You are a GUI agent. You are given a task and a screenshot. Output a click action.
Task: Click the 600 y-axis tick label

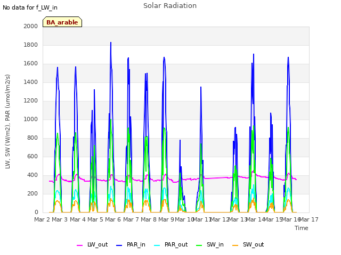pyautogui.click(x=33, y=156)
